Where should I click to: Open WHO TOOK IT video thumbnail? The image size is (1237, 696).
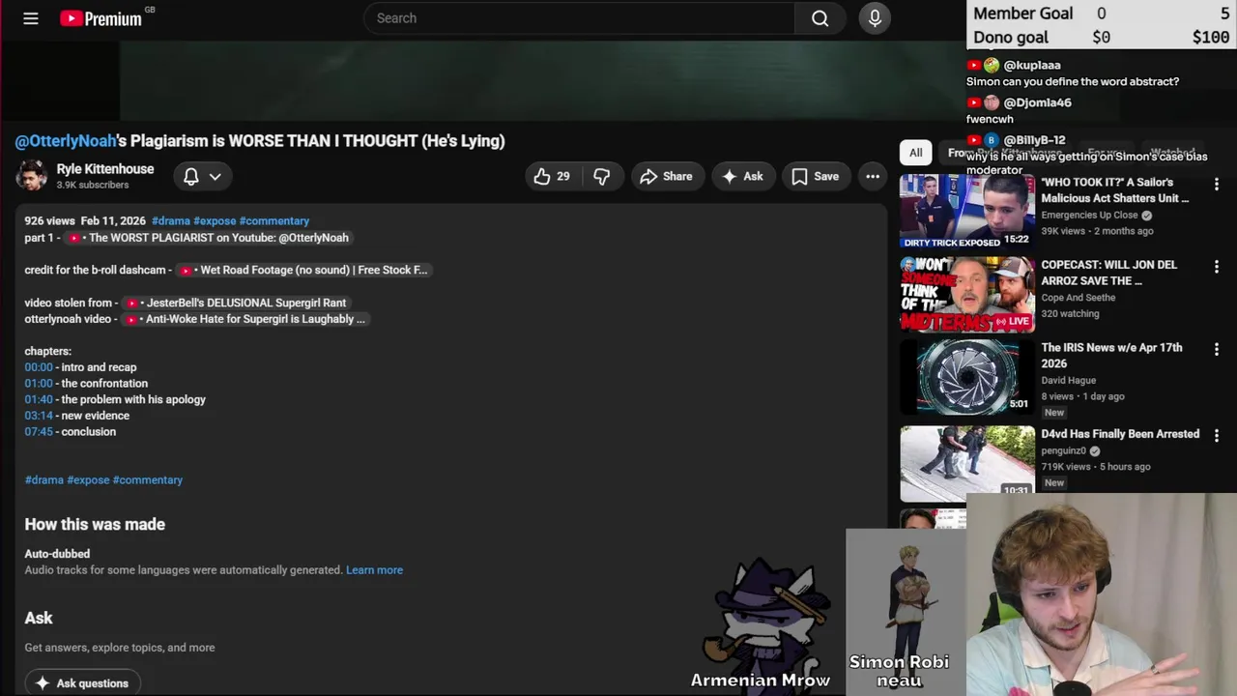pos(967,211)
